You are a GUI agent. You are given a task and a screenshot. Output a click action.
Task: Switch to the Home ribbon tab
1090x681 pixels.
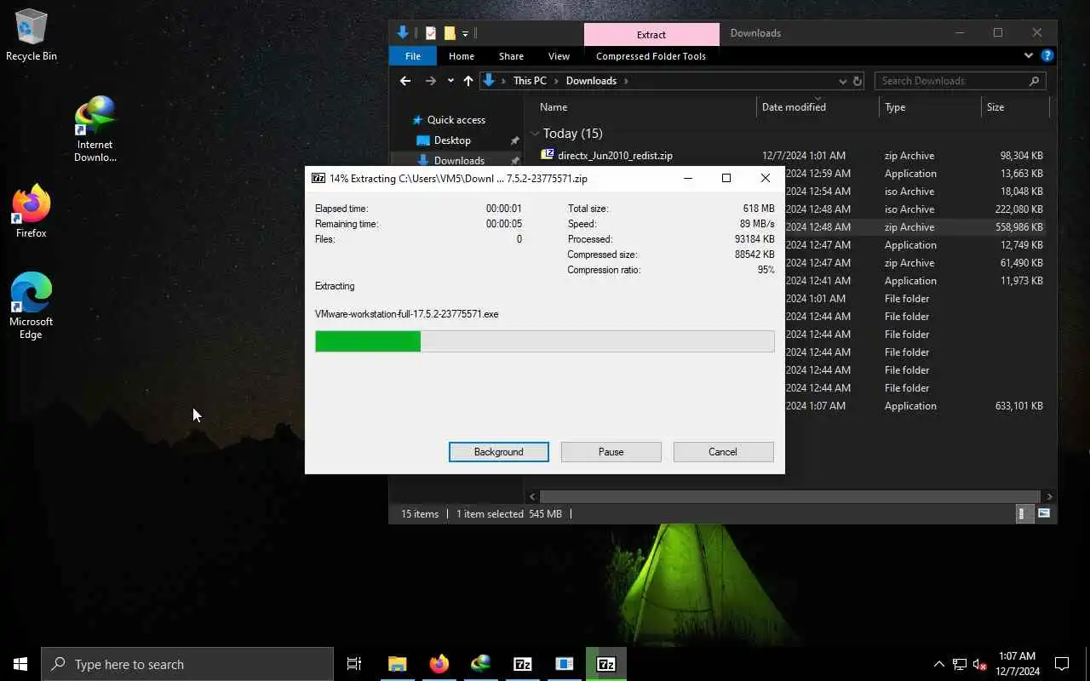(462, 56)
